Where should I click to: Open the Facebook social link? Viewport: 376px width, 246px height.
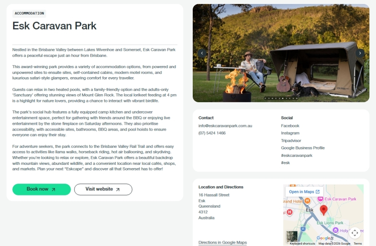click(x=290, y=126)
